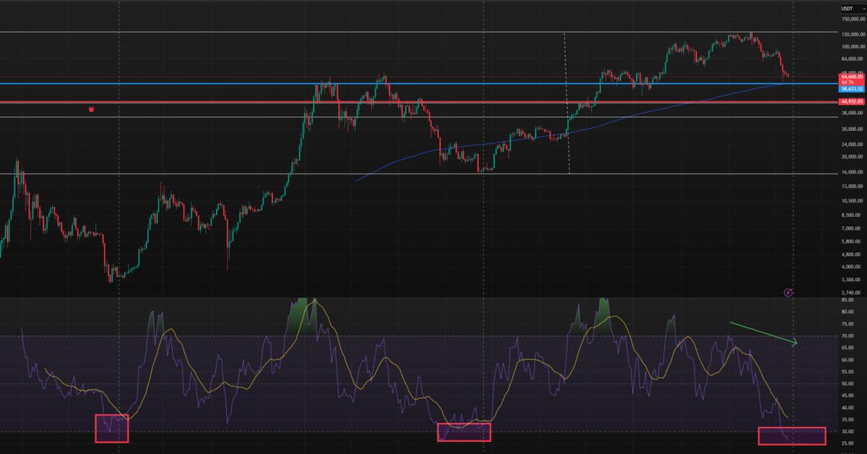Click the 10,500.00 price axis label

click(853, 200)
